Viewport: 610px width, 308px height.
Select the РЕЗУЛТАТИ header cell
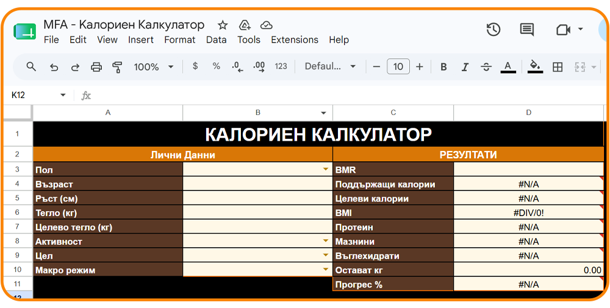[468, 155]
